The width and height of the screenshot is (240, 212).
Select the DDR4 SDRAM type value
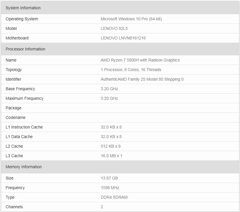click(114, 197)
